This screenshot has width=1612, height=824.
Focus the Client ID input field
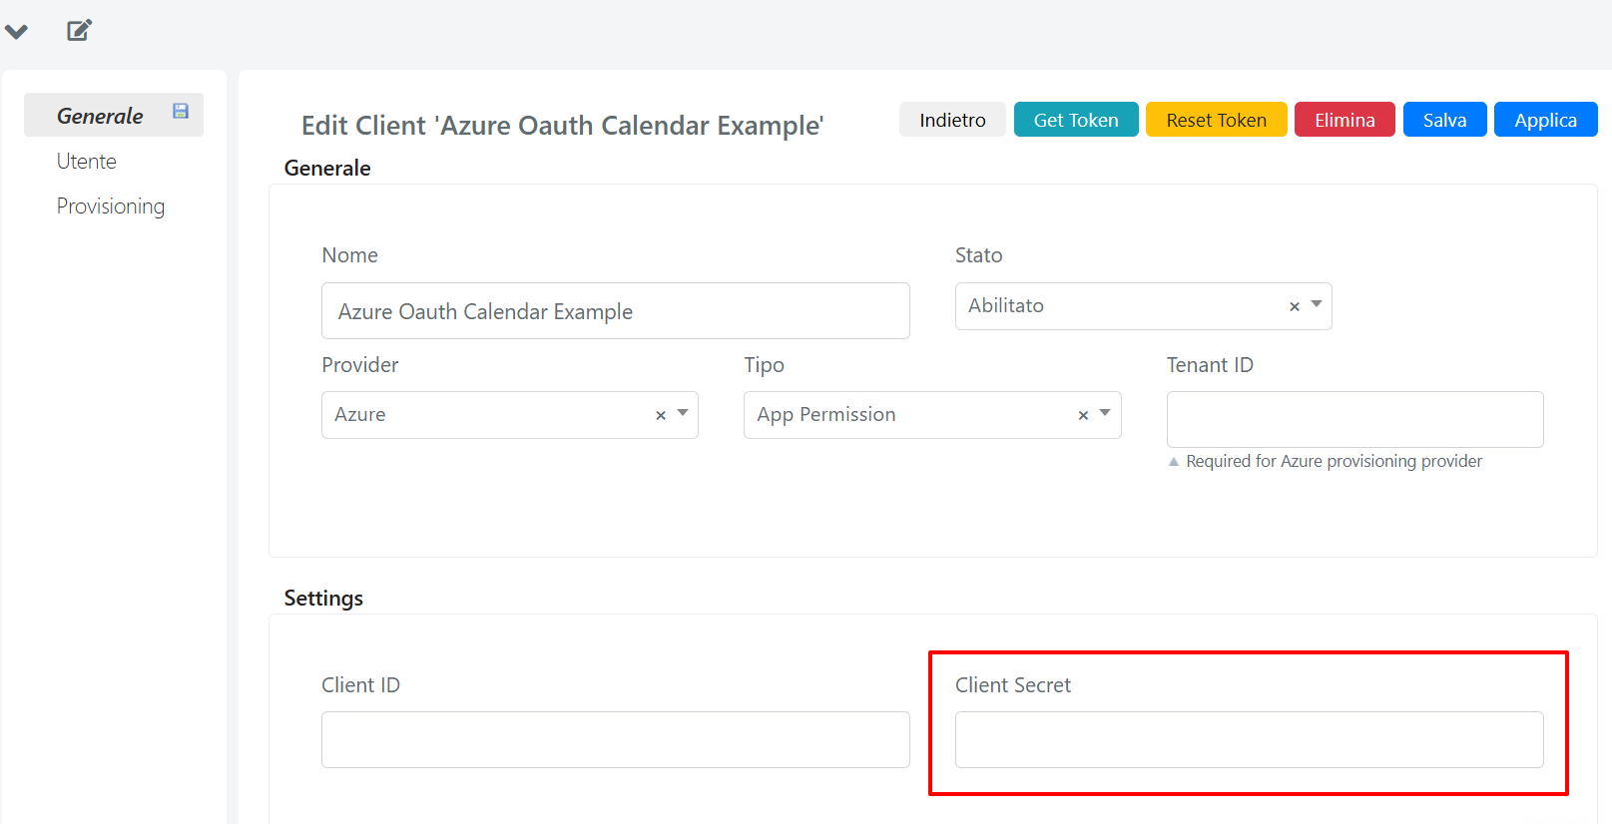(x=615, y=739)
